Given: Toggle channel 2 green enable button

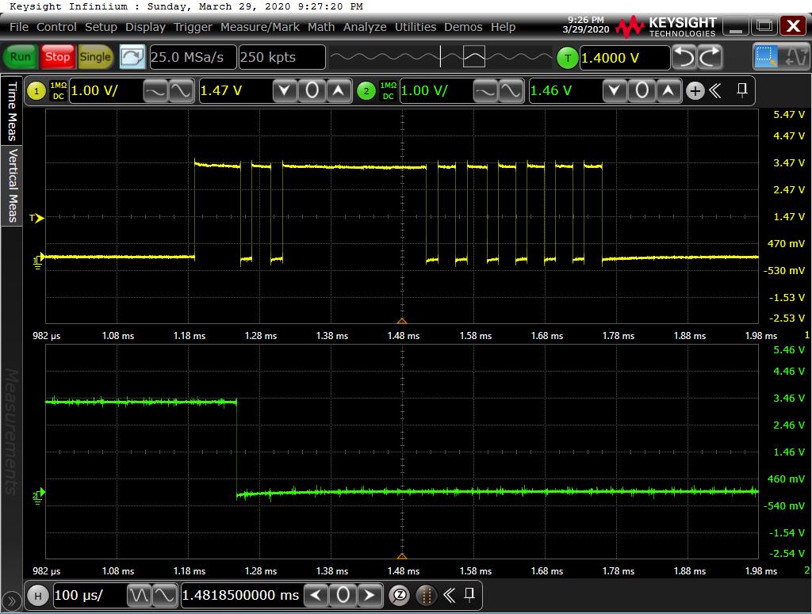Looking at the screenshot, I should [366, 90].
